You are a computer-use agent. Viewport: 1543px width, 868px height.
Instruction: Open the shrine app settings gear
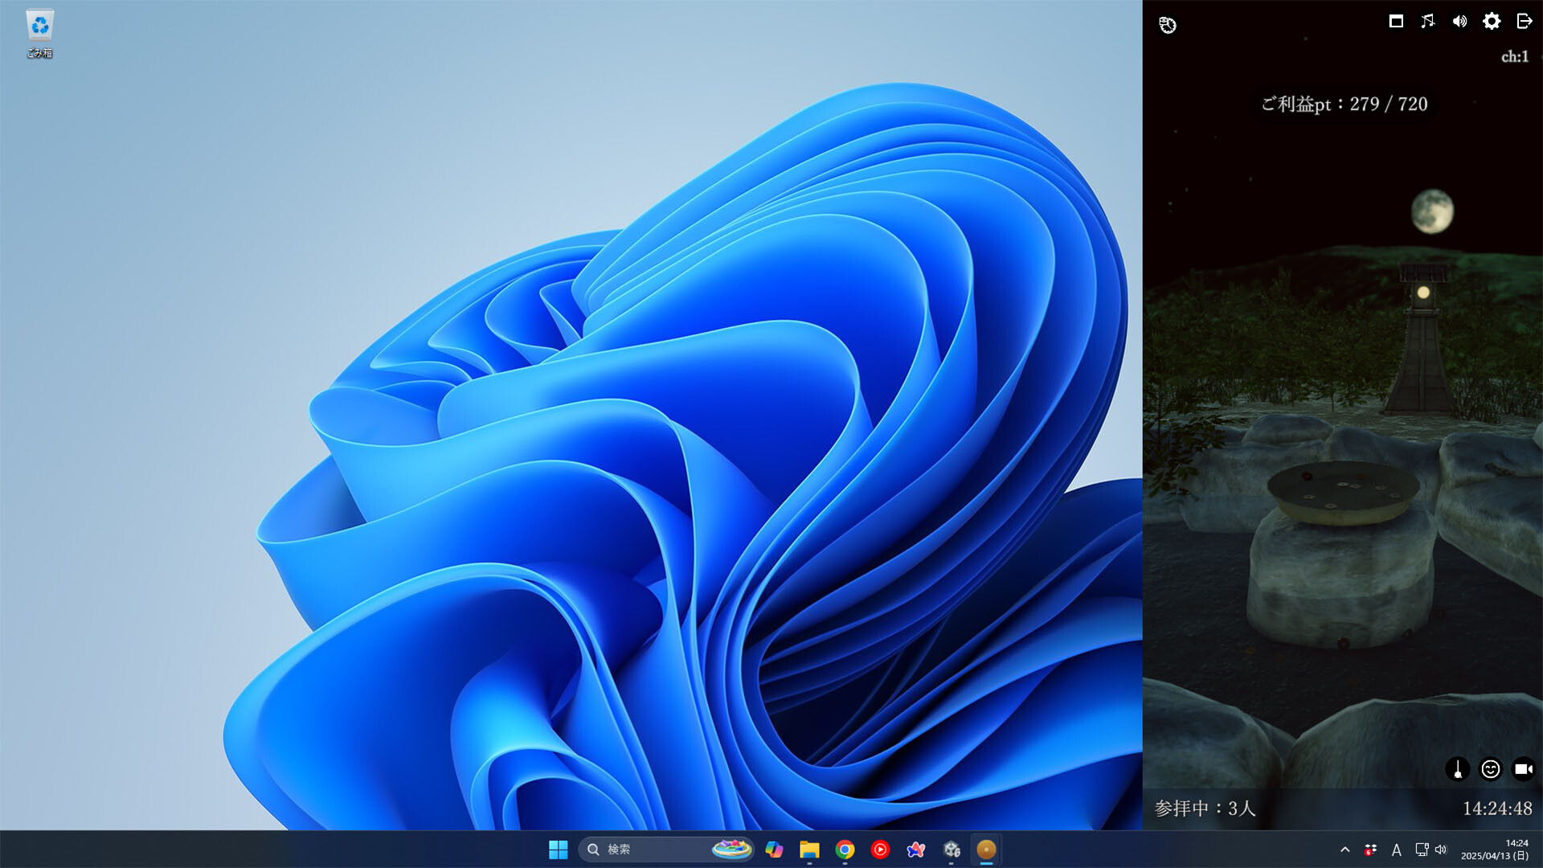tap(1492, 22)
